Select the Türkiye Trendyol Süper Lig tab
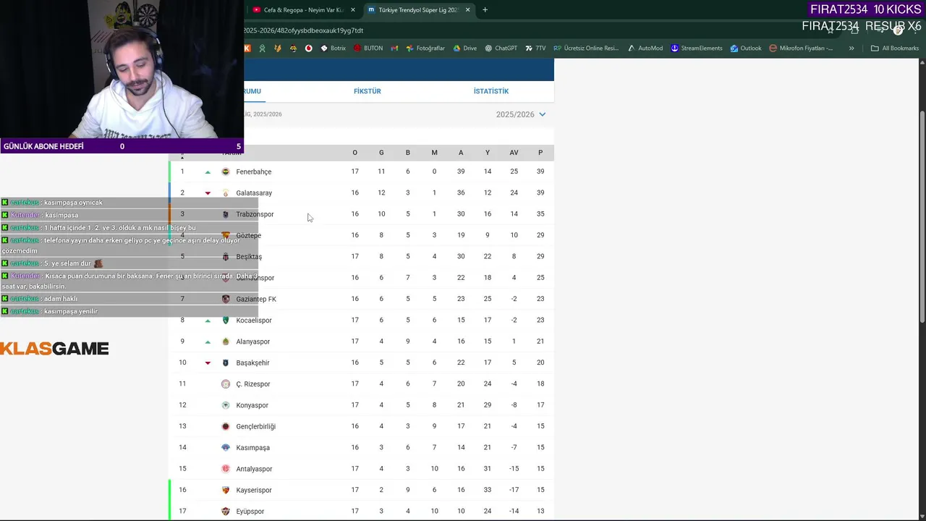The width and height of the screenshot is (926, 521). pyautogui.click(x=418, y=10)
